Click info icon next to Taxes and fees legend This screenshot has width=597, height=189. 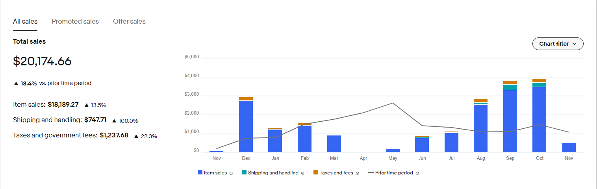point(358,173)
